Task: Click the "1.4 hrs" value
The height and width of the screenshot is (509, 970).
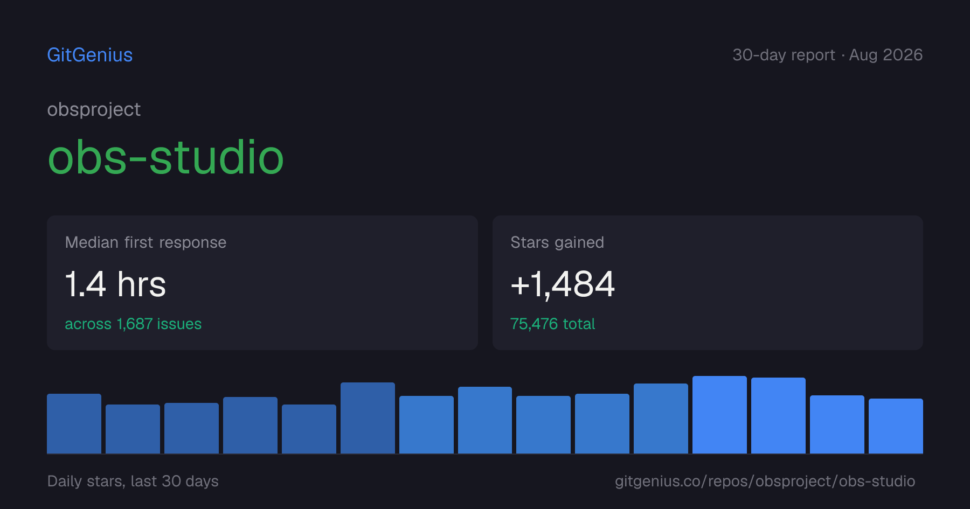Action: click(x=115, y=284)
